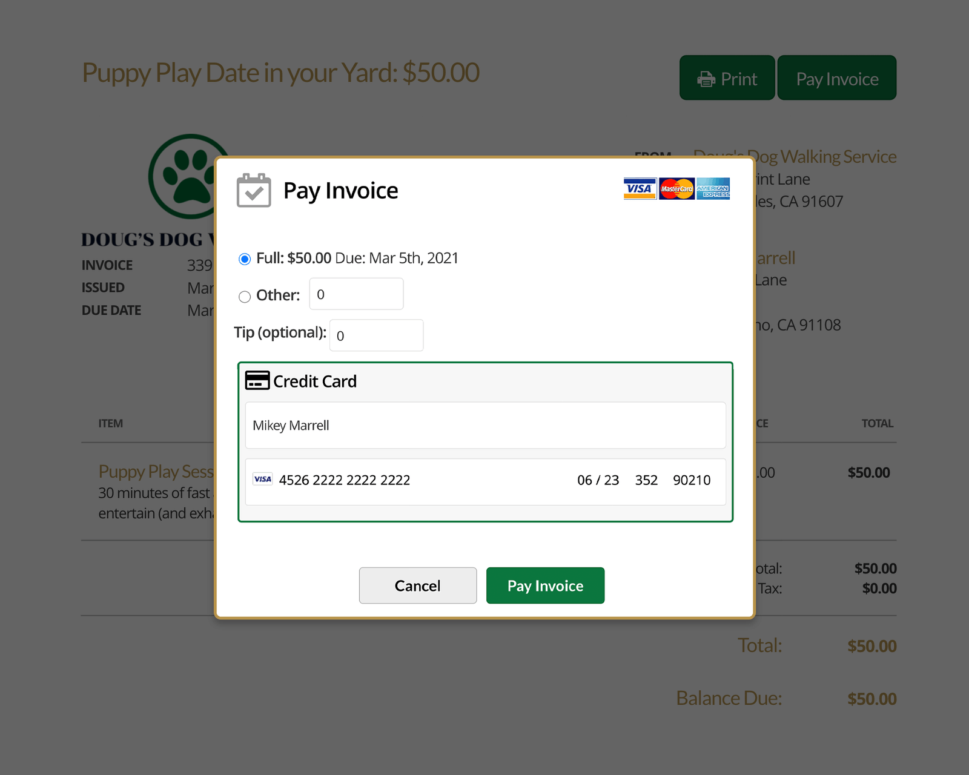Click the cardholder name field Mikey Marrell

click(485, 426)
